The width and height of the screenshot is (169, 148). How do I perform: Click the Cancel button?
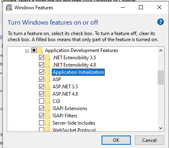pos(149,140)
